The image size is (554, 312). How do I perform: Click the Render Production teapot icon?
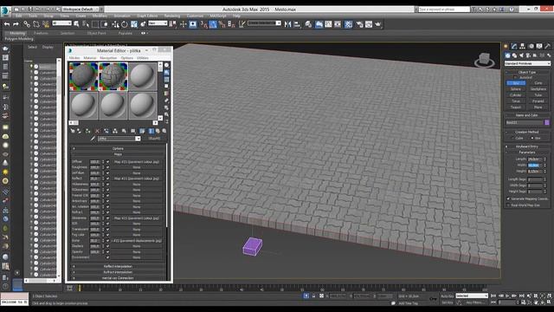[x=378, y=24]
